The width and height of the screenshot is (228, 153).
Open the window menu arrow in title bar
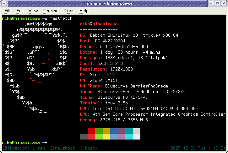coord(4,3)
